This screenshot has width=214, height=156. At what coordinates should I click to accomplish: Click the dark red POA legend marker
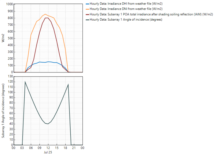click(87, 14)
